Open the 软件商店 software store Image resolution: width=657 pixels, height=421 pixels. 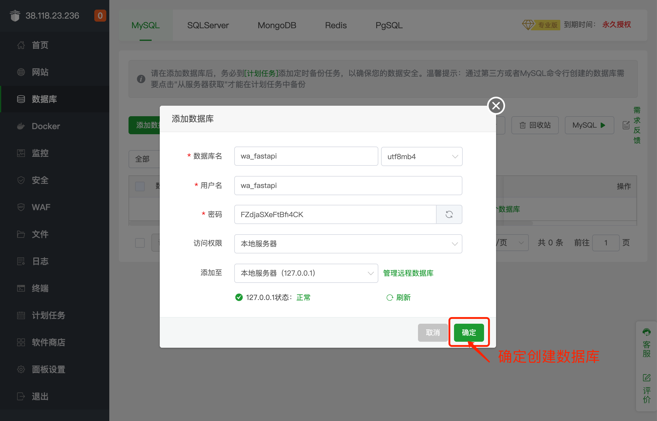55,342
